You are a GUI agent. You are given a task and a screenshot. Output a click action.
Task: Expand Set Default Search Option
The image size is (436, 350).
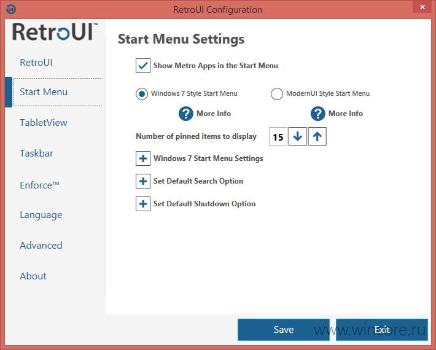pos(143,181)
